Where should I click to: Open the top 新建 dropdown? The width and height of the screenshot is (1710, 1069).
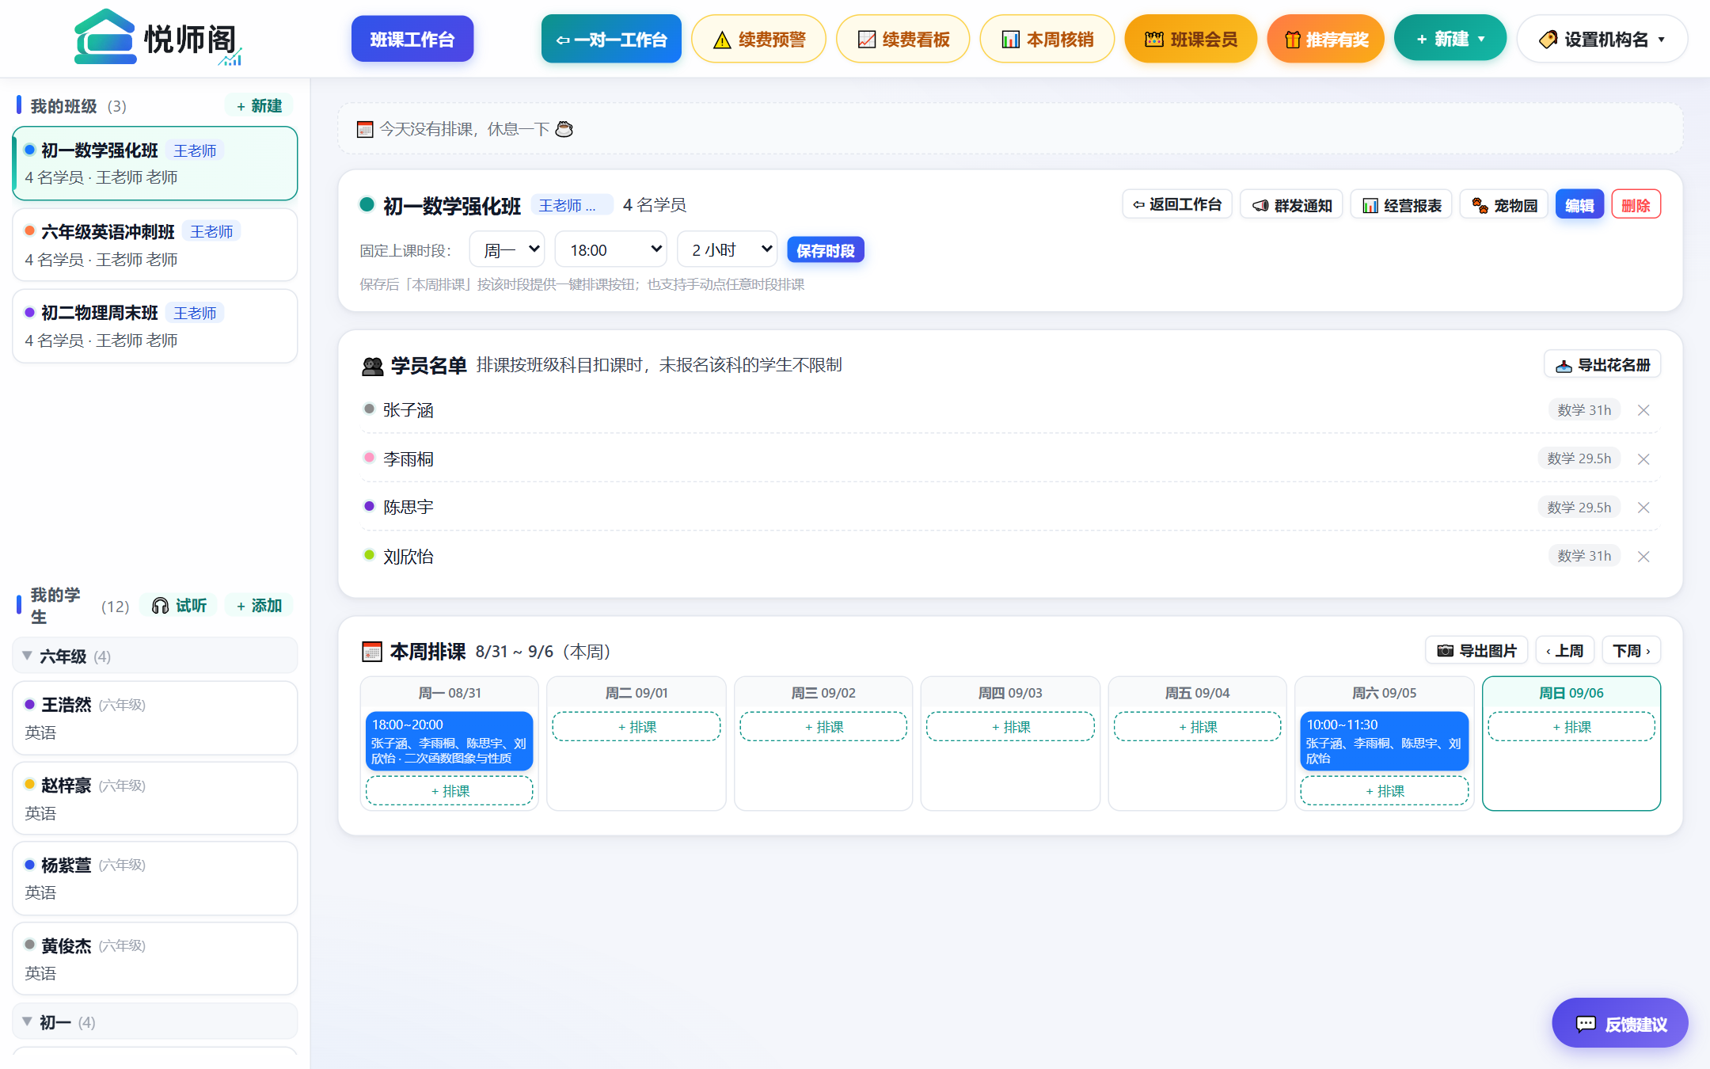point(1450,38)
